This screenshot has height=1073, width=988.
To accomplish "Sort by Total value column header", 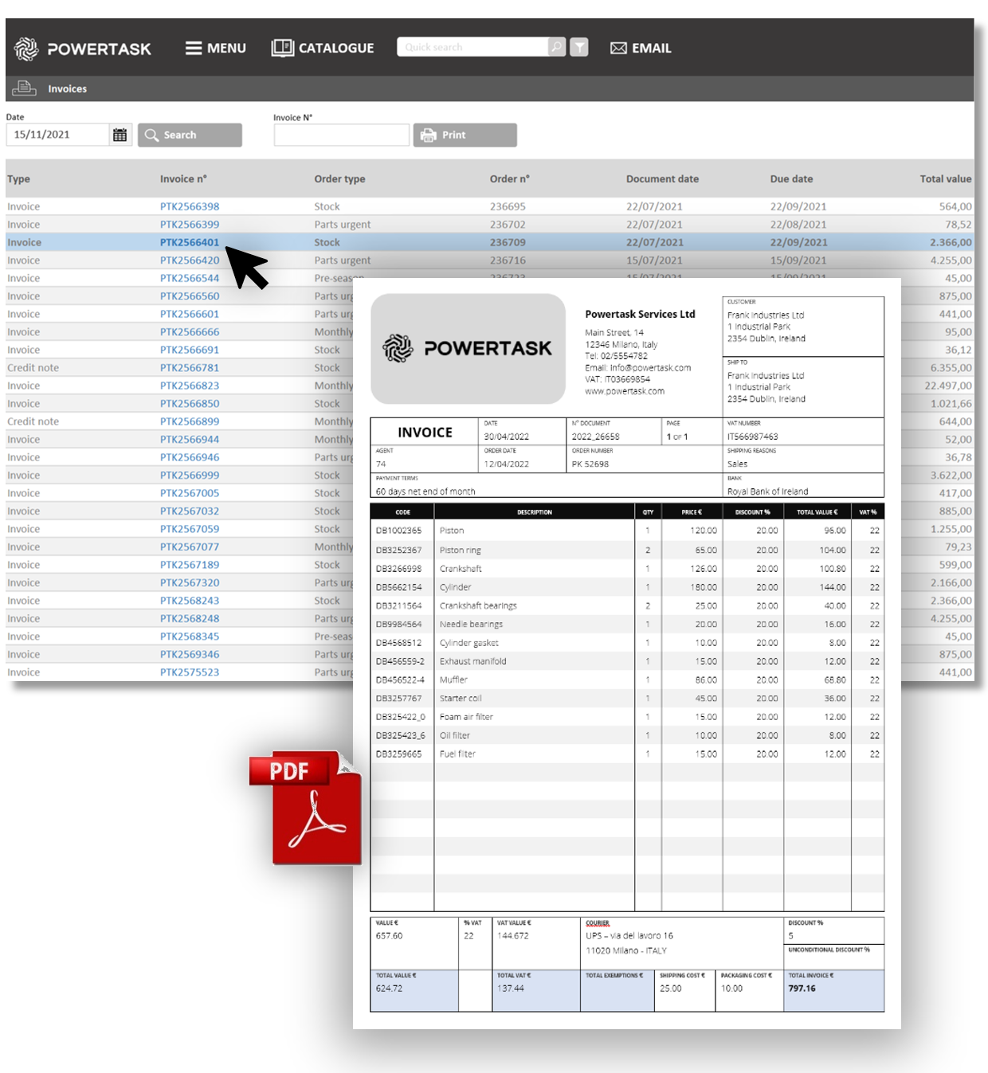I will click(x=945, y=179).
